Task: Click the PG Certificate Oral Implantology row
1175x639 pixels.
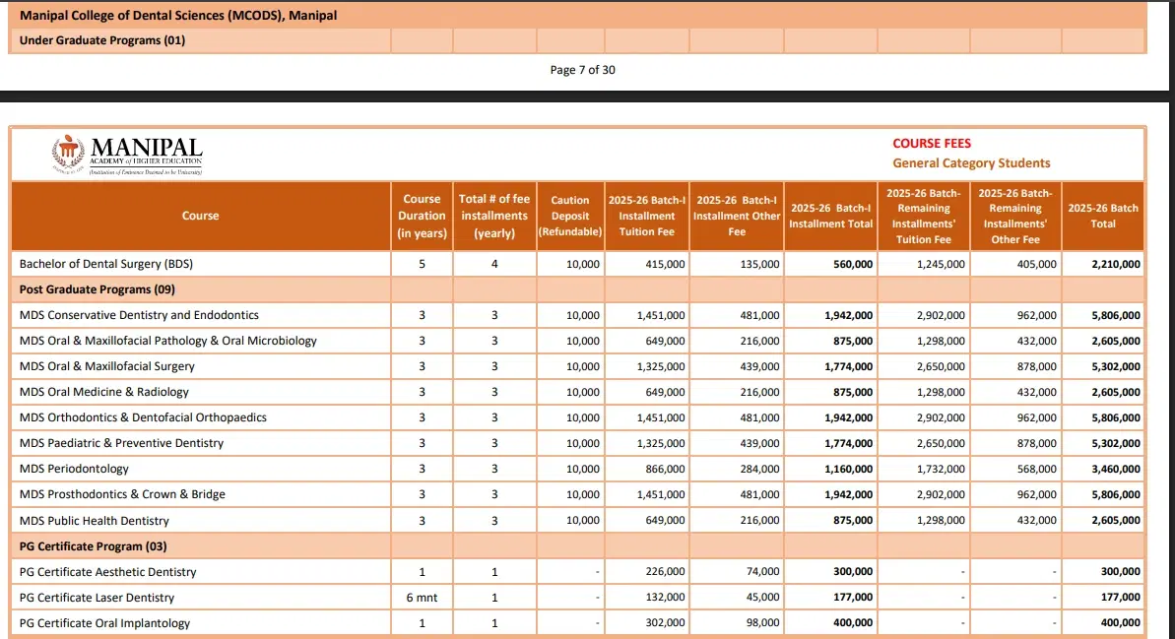Action: [x=104, y=623]
